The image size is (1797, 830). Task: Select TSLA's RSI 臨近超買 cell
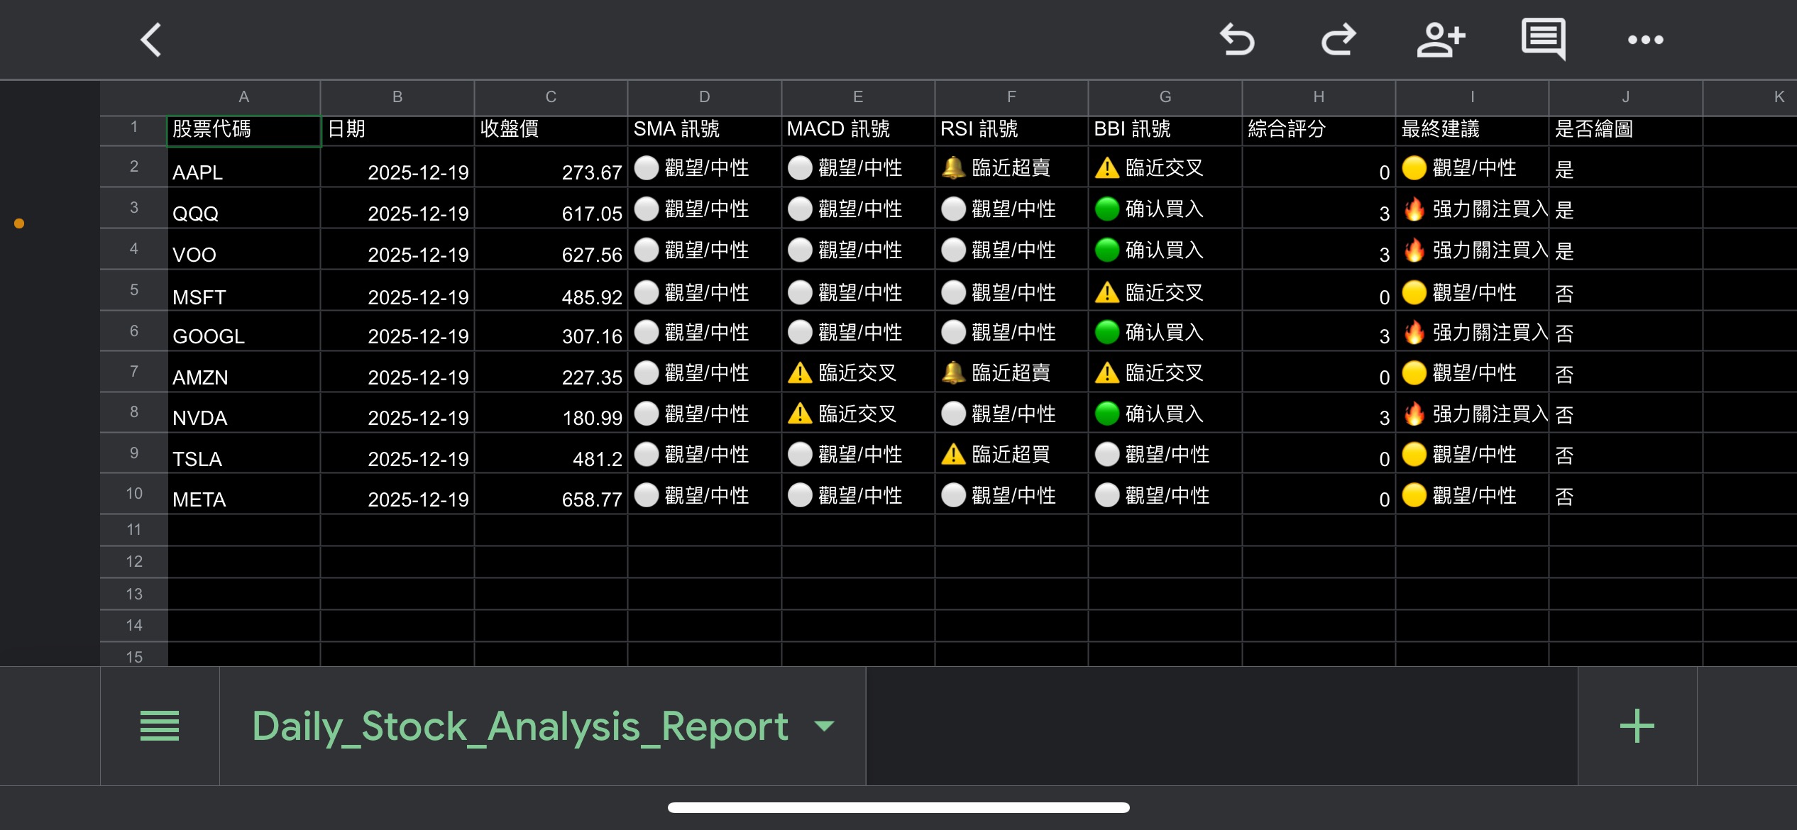coord(1011,454)
